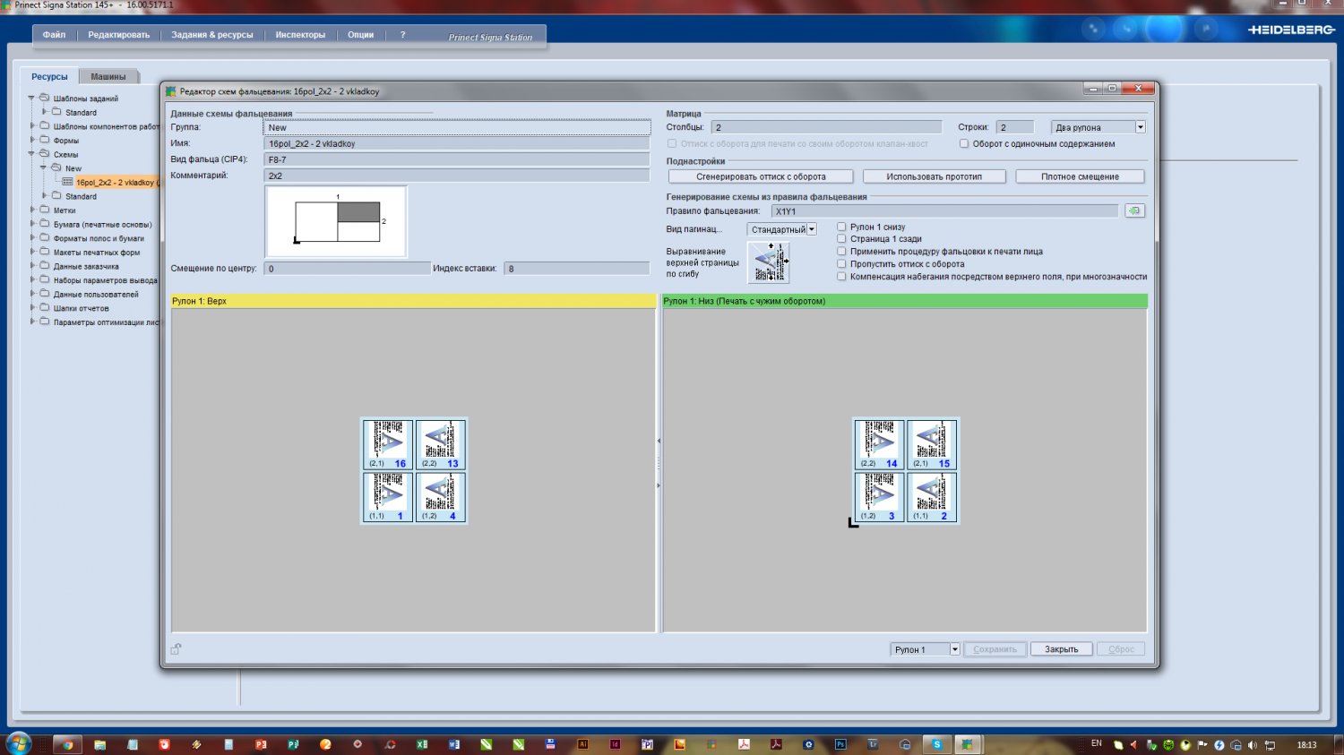Select page 16 tile in Рулон 1: Верх
This screenshot has height=755, width=1344.
(388, 444)
